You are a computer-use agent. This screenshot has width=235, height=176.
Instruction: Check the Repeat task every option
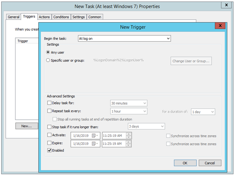[49, 111]
